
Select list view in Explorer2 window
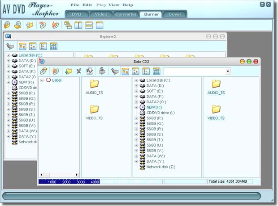pos(43,46)
